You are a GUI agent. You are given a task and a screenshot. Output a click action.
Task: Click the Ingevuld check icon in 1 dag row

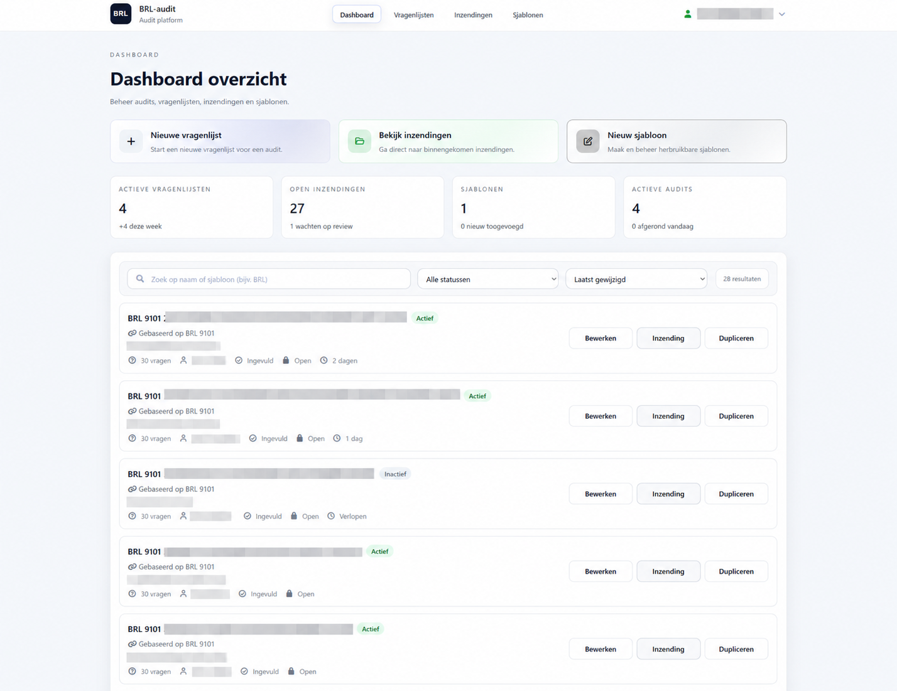click(x=253, y=438)
